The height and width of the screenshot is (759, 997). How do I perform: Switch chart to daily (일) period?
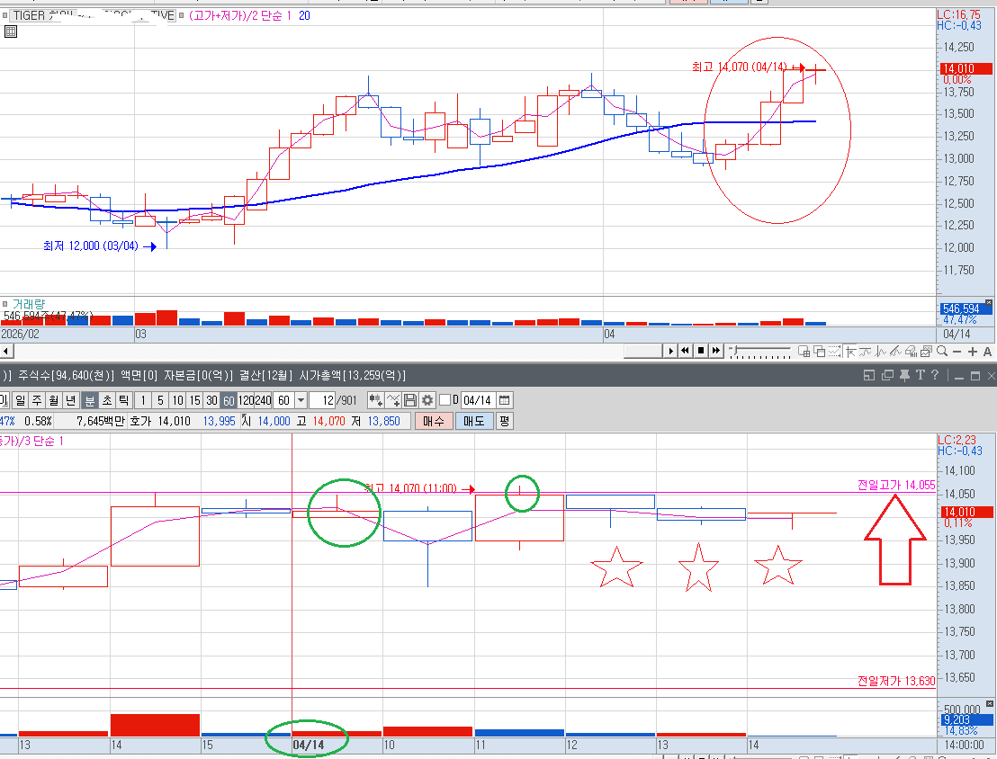coord(21,400)
